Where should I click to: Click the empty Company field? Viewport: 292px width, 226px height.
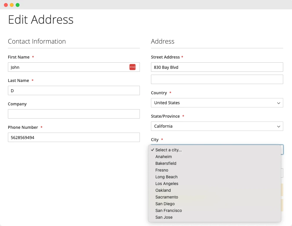coord(74,114)
